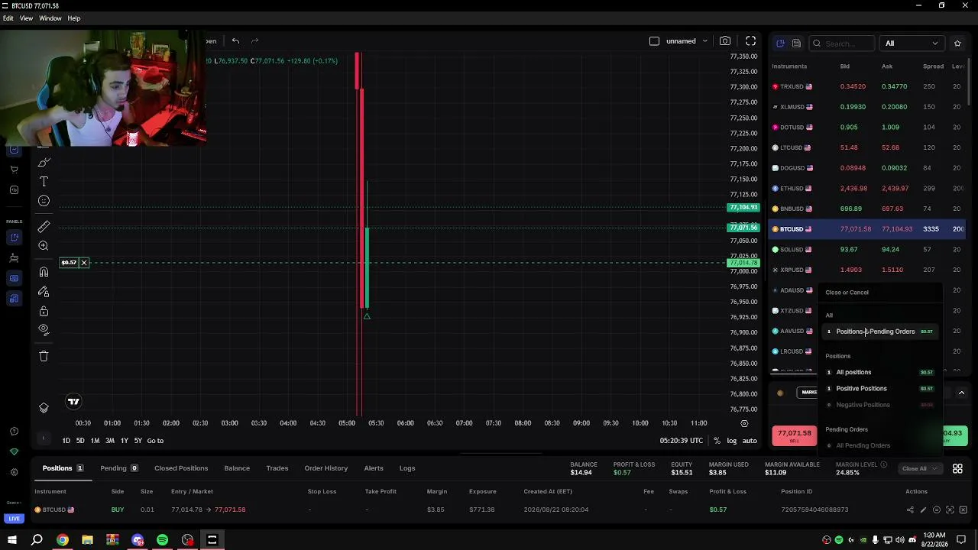This screenshot has height=550, width=978.
Task: Select the ruler measure tool
Action: click(x=44, y=227)
